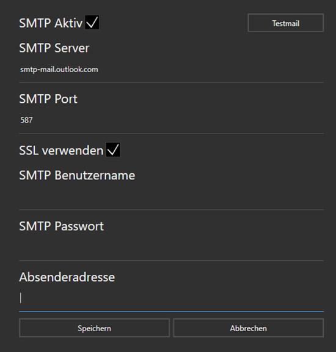This screenshot has height=352, width=336.
Task: Click the "SMTP Aktiv" label text
Action: (51, 23)
